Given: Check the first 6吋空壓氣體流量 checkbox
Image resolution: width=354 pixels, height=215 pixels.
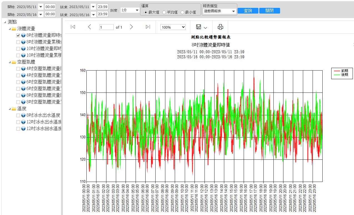Looking at the screenshot, I should [18, 82].
